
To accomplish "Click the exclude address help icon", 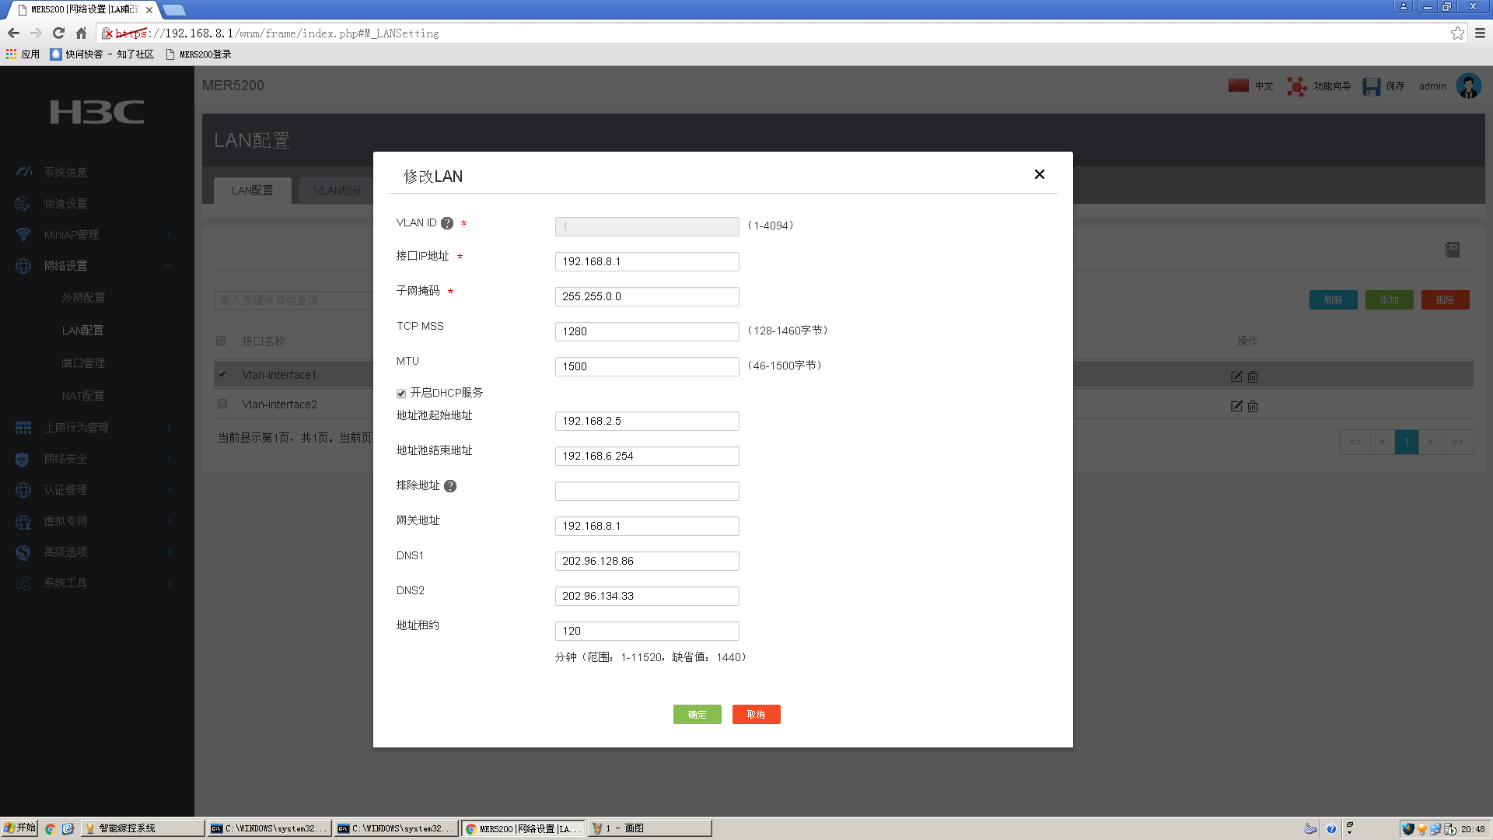I will point(450,486).
